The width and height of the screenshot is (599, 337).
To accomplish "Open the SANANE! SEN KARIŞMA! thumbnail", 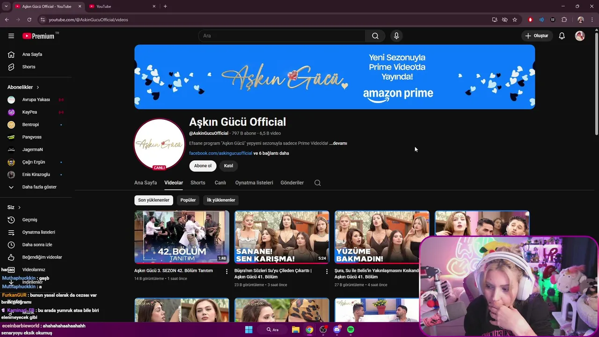I will (x=282, y=237).
